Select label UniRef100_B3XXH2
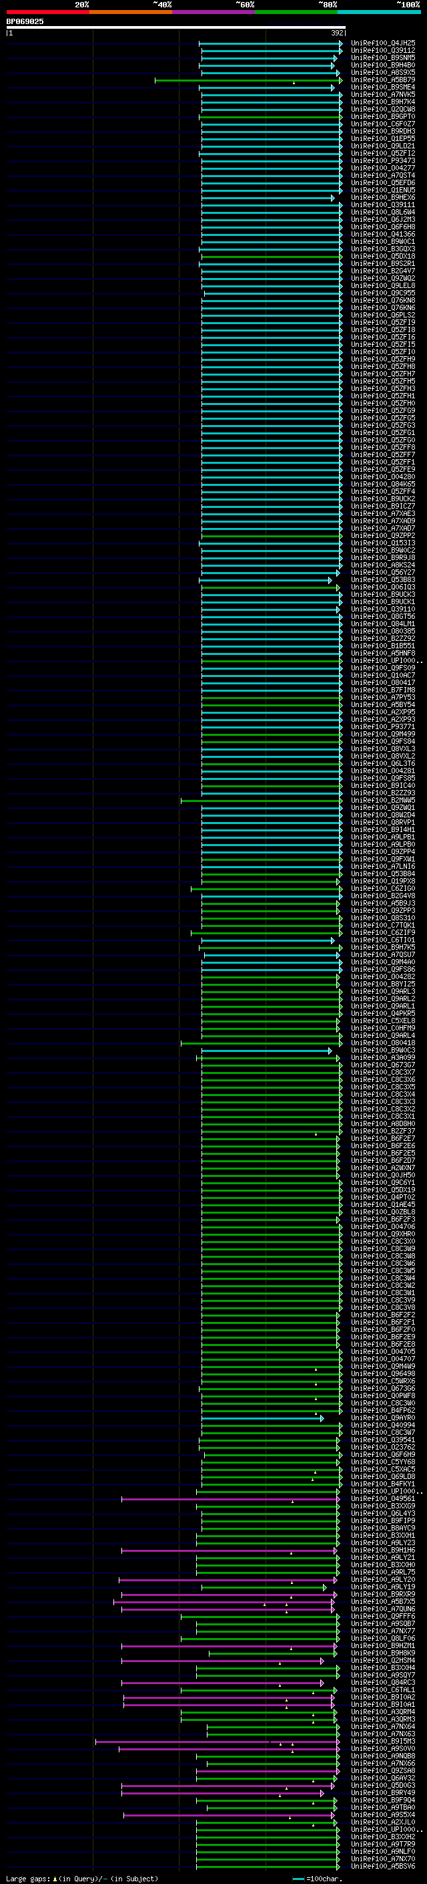This screenshot has height=1884, width=427. (383, 1837)
